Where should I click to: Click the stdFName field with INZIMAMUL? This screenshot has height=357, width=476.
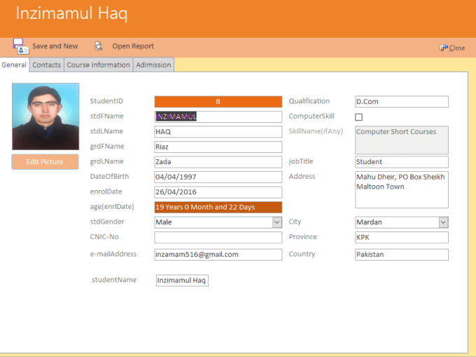pyautogui.click(x=218, y=117)
